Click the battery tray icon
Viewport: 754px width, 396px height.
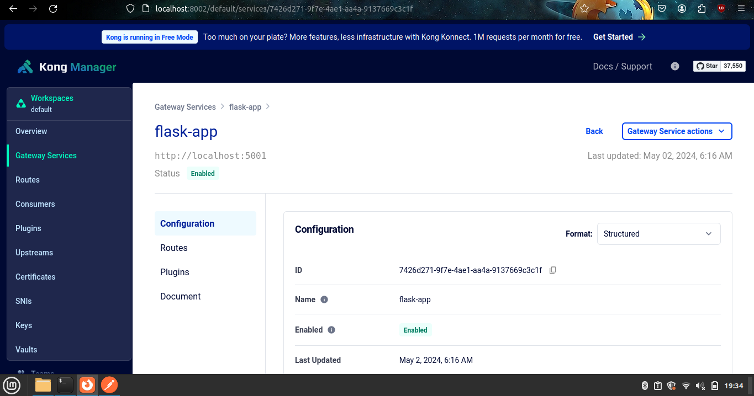(x=715, y=386)
